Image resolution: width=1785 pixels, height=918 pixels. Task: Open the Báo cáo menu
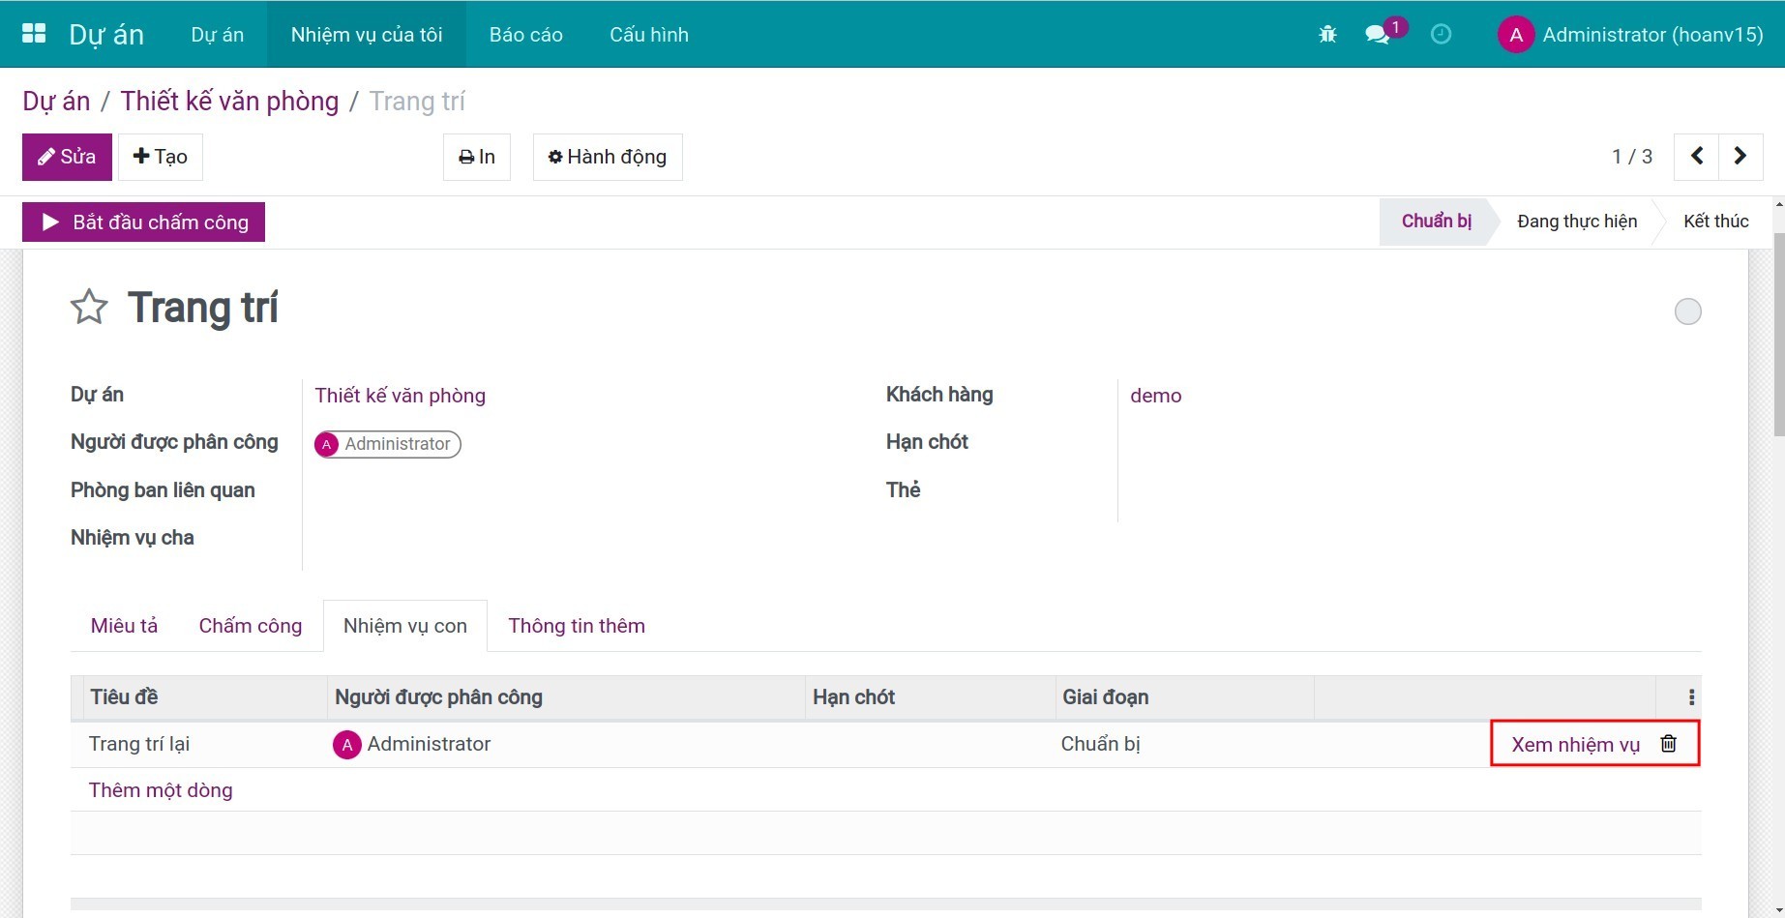click(525, 35)
